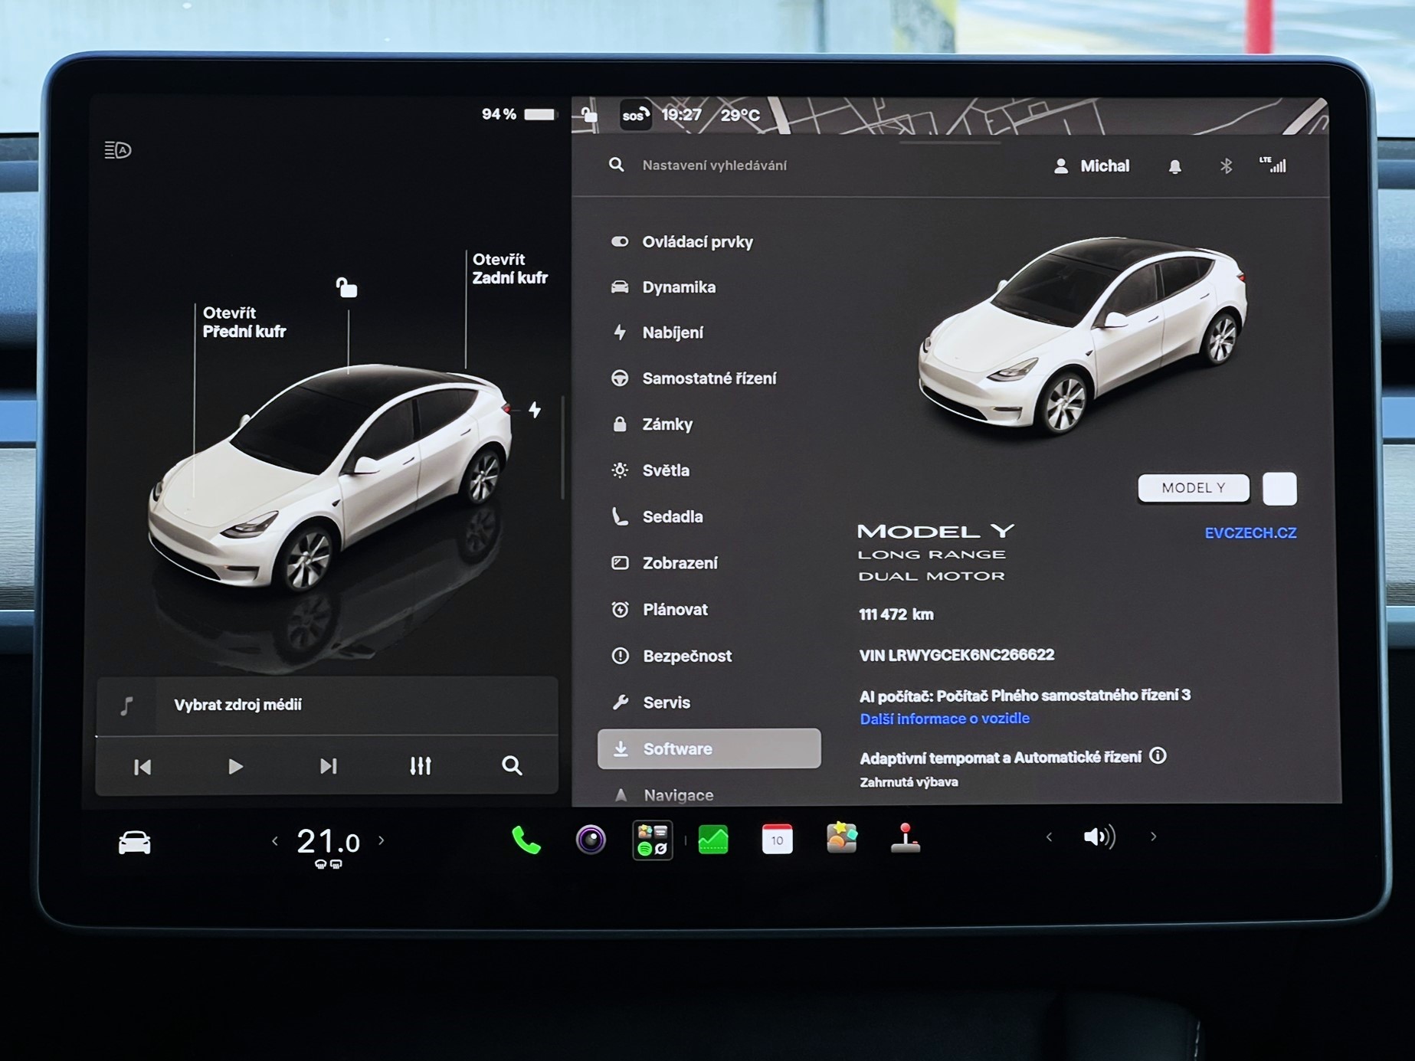Select the Software menu item

[x=709, y=748]
